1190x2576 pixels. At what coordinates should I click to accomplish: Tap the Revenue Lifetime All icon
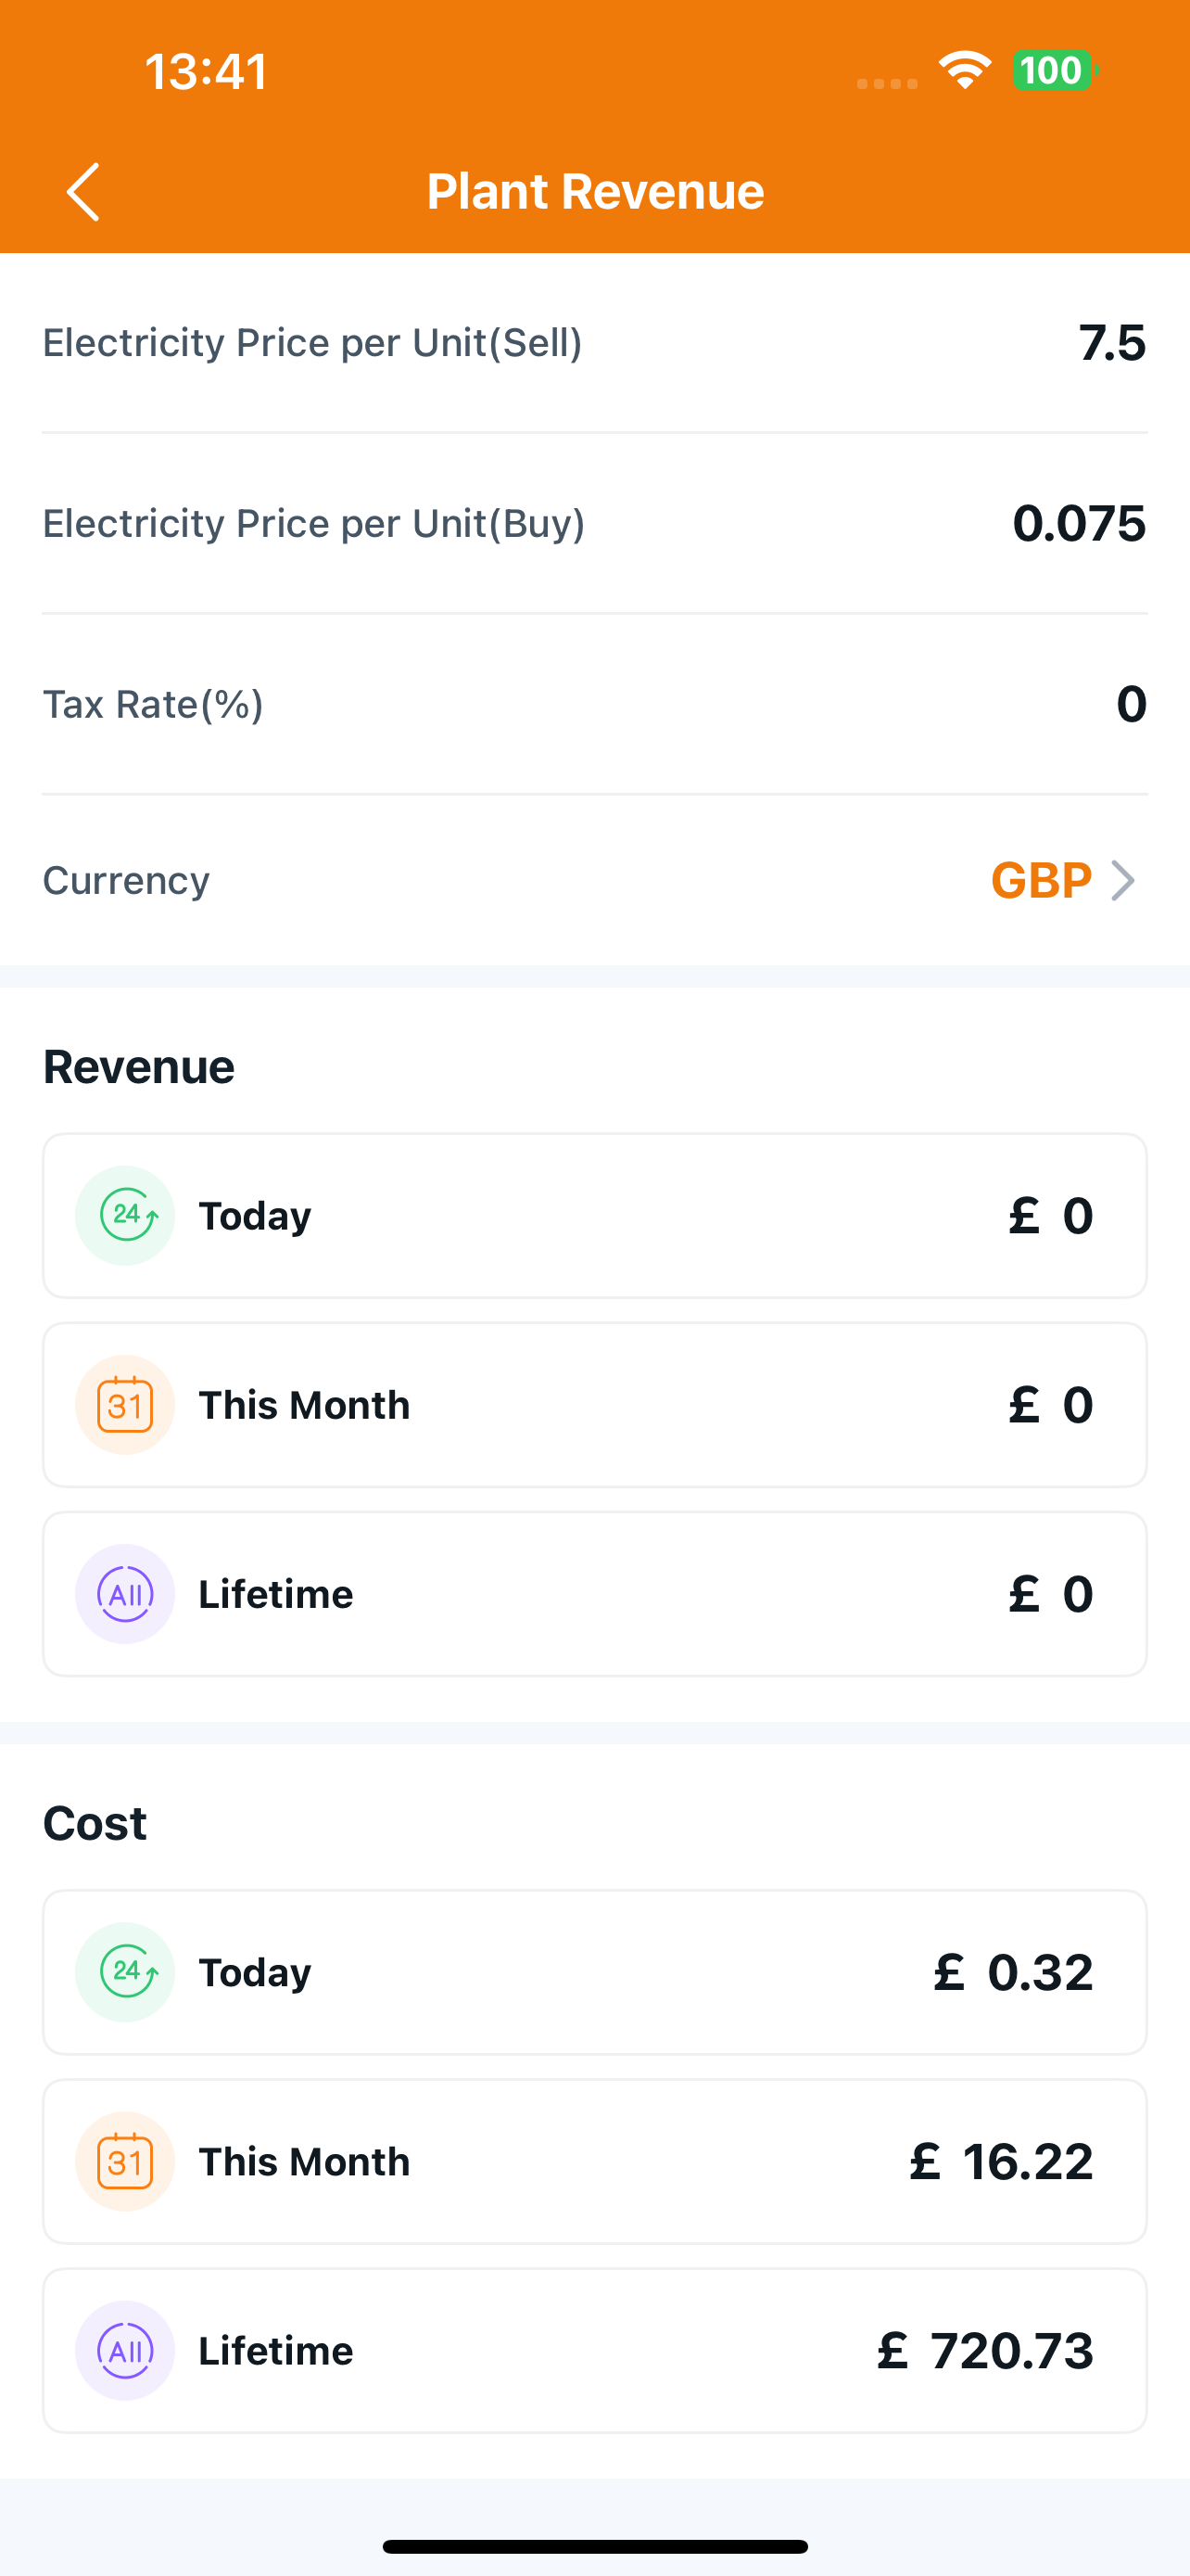click(125, 1593)
